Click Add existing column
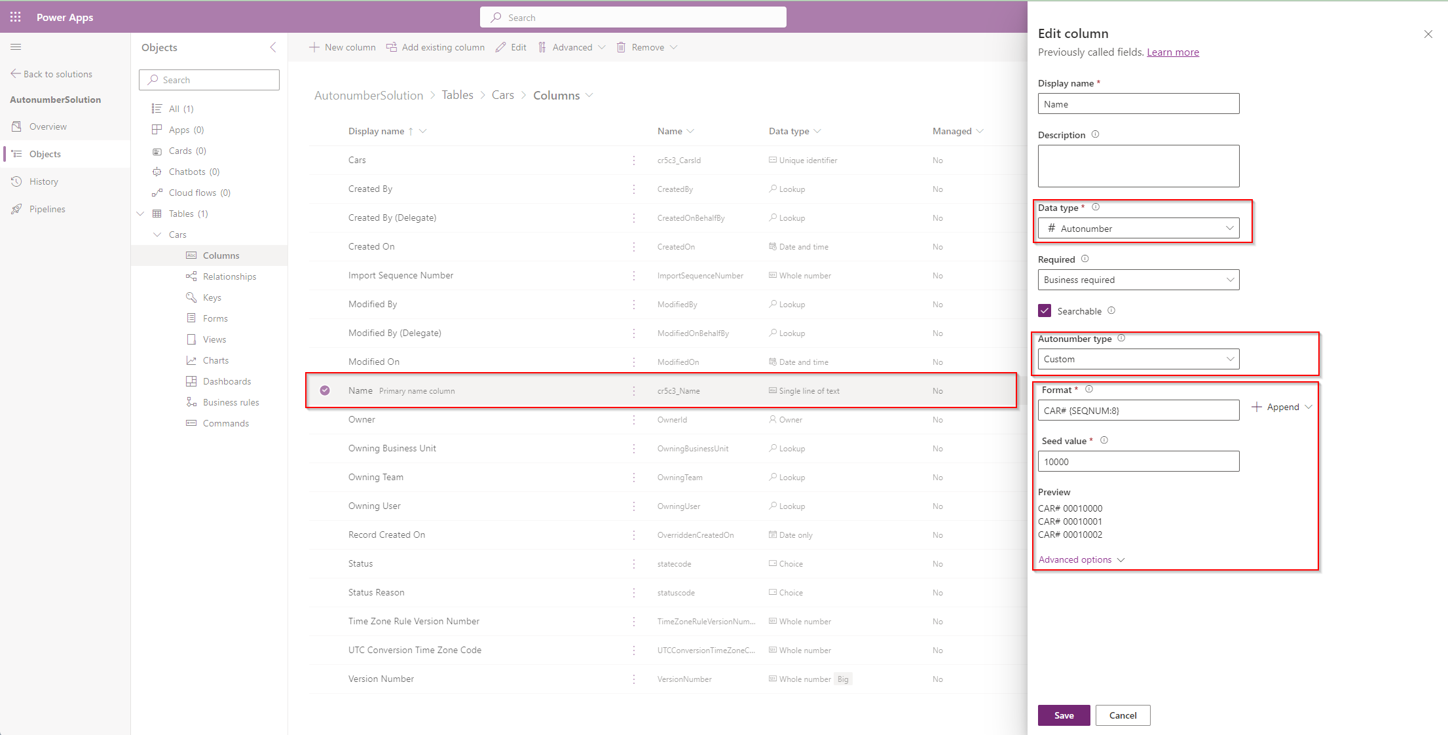Image resolution: width=1448 pixels, height=735 pixels. tap(436, 47)
